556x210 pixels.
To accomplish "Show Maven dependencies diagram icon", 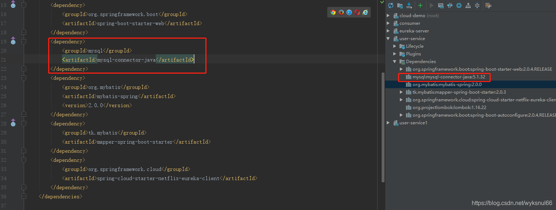I will click(468, 5).
